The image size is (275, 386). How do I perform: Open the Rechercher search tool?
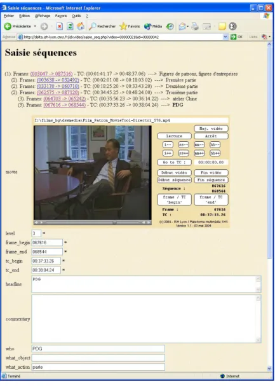[x=102, y=26]
